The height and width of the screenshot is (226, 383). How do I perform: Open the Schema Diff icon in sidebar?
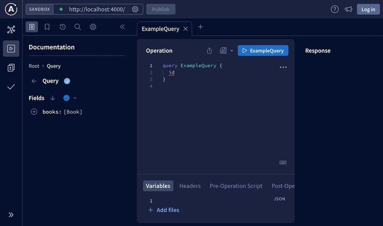(x=11, y=68)
